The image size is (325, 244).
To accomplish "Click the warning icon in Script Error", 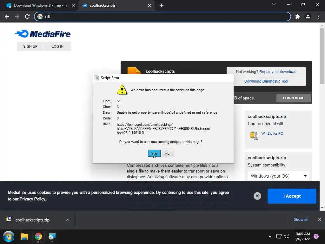I will 122,90.
